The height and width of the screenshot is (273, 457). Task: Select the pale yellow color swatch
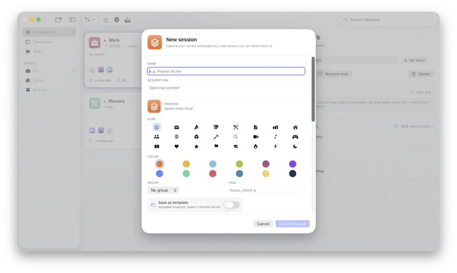pyautogui.click(x=266, y=174)
